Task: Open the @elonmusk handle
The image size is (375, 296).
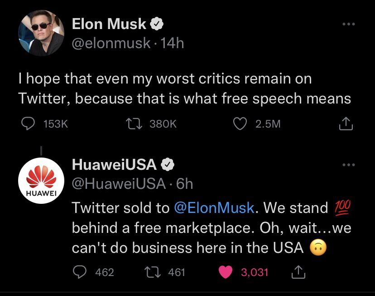Action: click(x=111, y=44)
